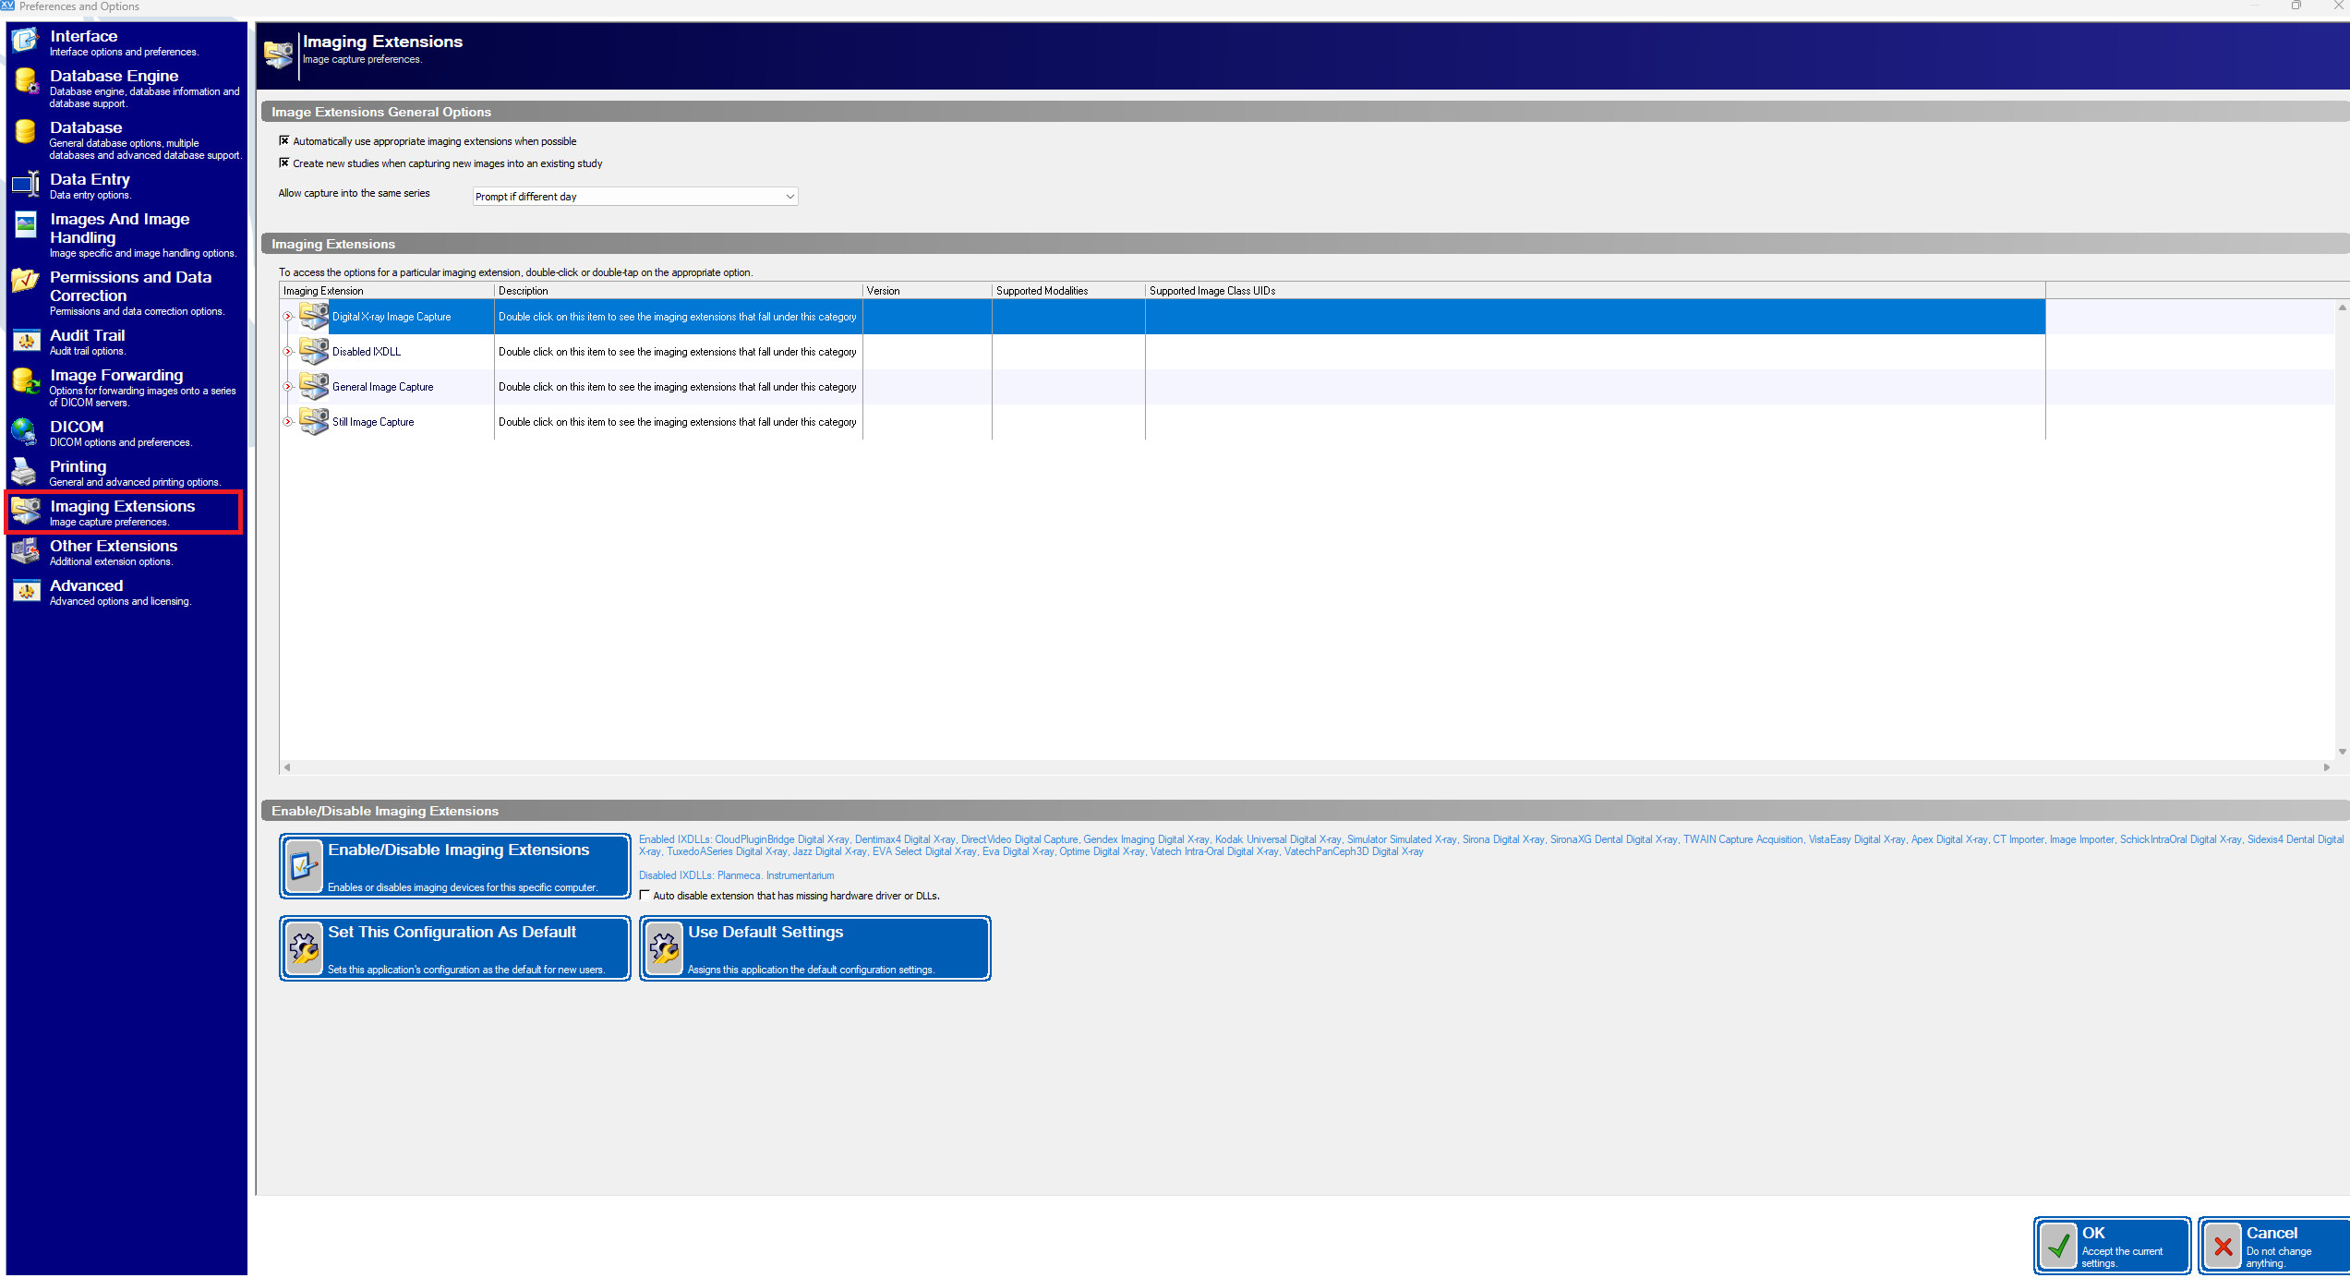Toggle Create new studies when capturing checkbox
The width and height of the screenshot is (2350, 1278).
click(284, 163)
